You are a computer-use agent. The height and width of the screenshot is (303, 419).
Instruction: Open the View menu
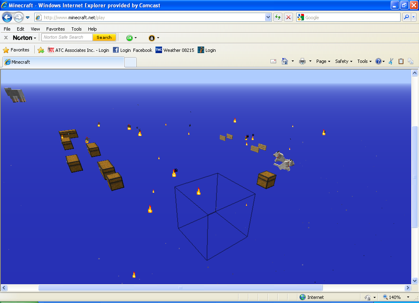[x=35, y=29]
